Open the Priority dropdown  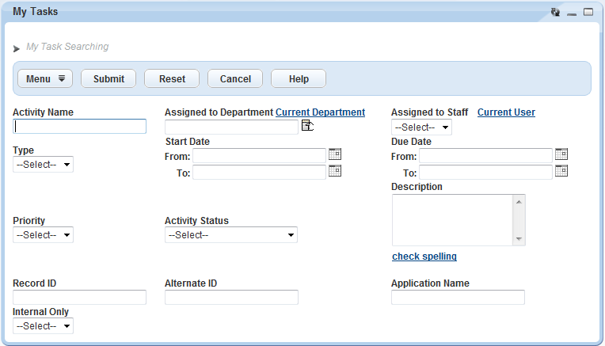click(44, 235)
